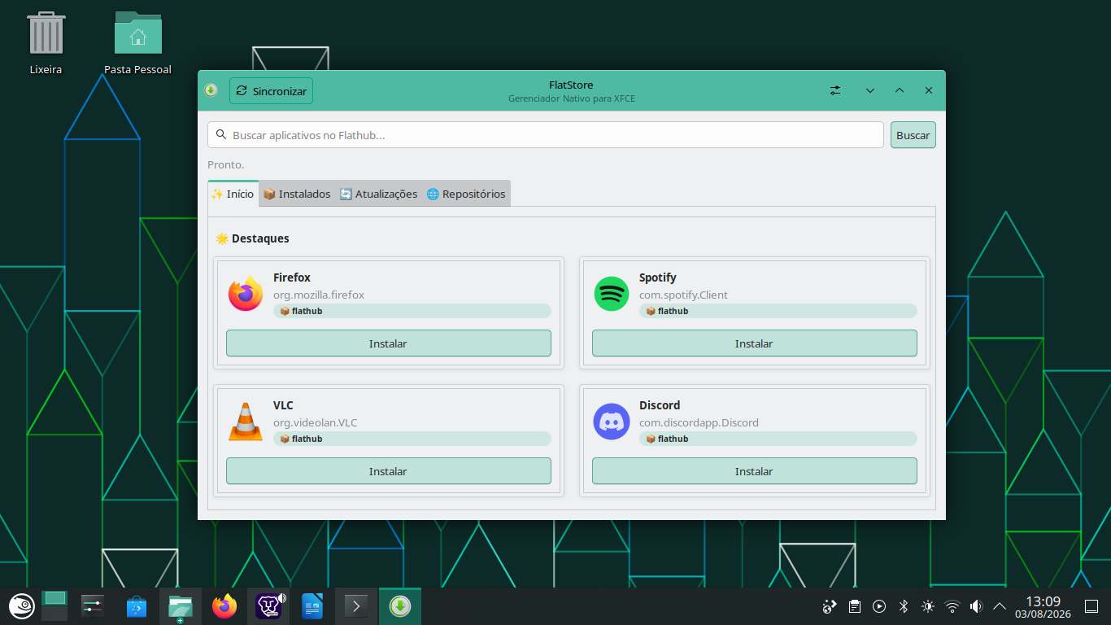Minimize the FlatStore window
The image size is (1111, 625).
tap(870, 90)
